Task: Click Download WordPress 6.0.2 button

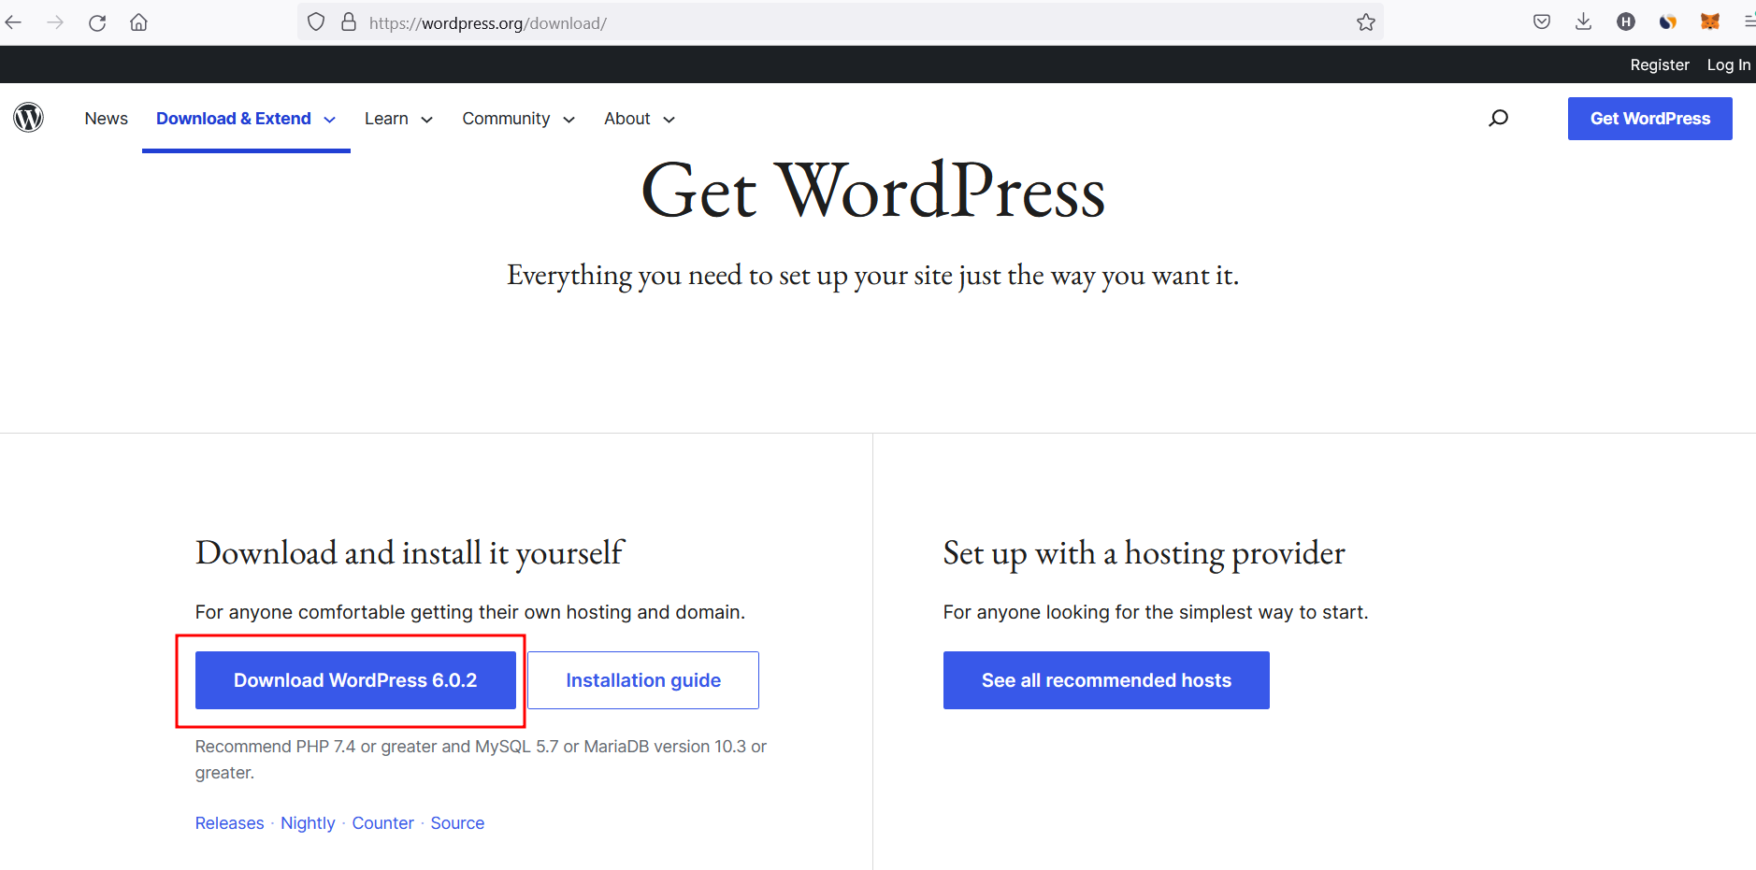Action: click(355, 680)
